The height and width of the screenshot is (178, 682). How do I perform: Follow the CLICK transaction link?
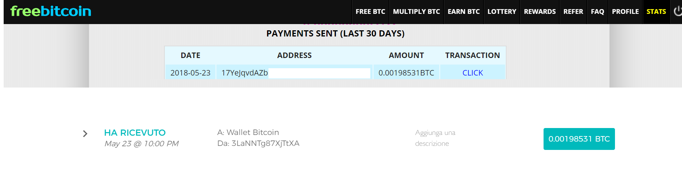(x=472, y=73)
